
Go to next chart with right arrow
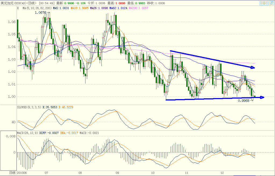[x=266, y=3]
